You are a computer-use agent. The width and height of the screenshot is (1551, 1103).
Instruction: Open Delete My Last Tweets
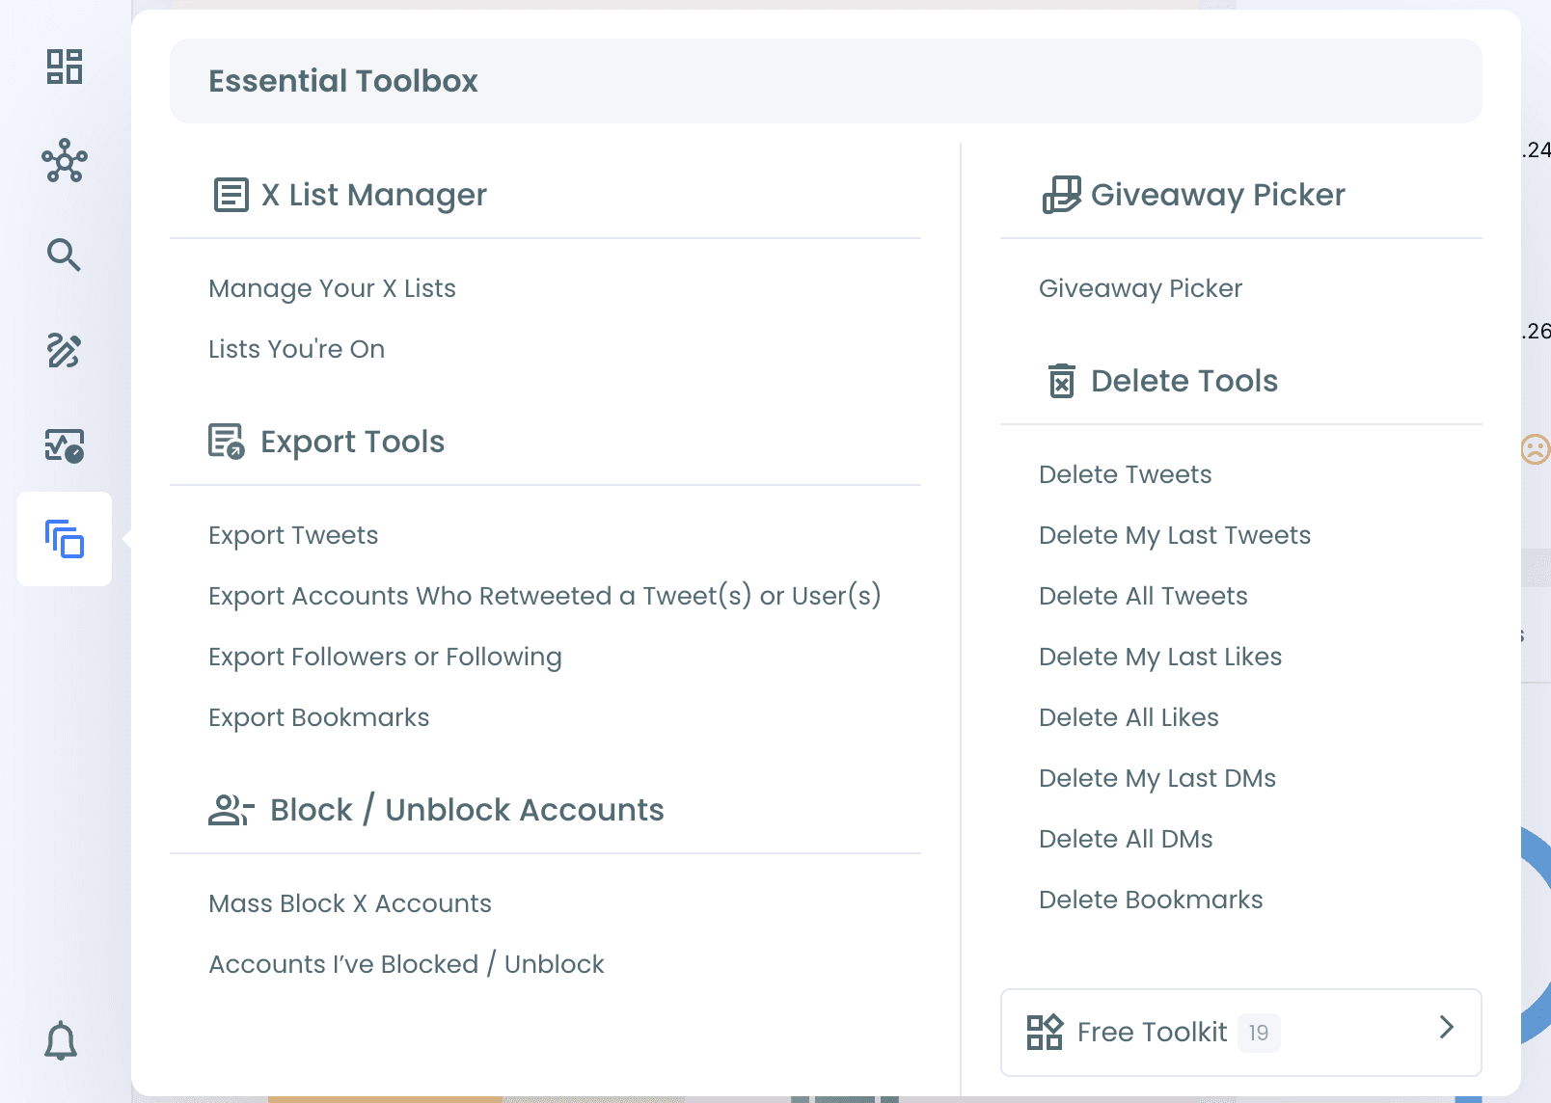[x=1175, y=535]
